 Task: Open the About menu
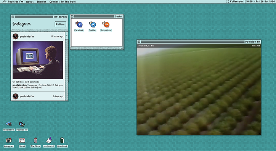point(30,2)
